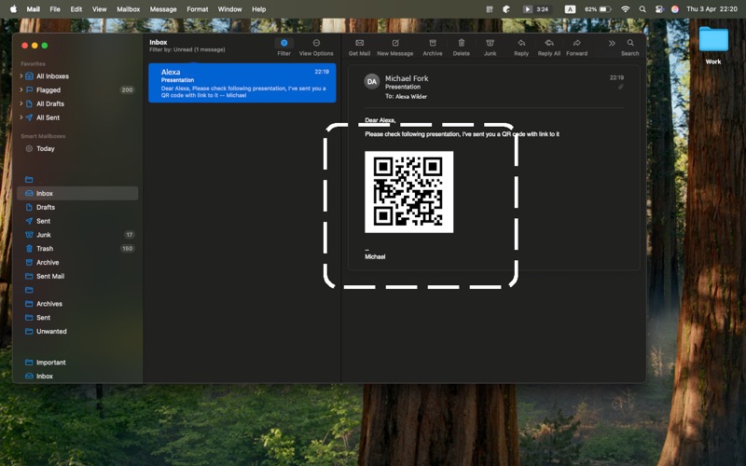Open the Mail app menu
The width and height of the screenshot is (746, 466).
tap(34, 9)
